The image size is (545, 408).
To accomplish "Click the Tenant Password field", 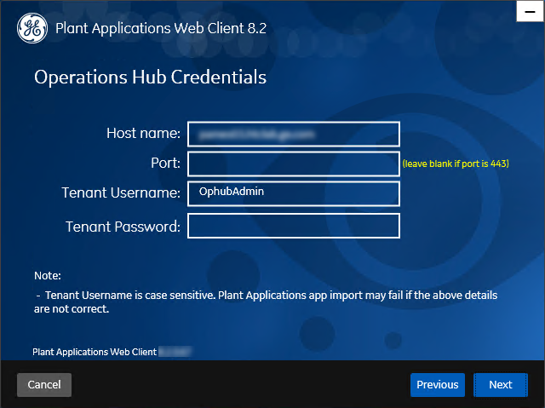I will pos(294,226).
